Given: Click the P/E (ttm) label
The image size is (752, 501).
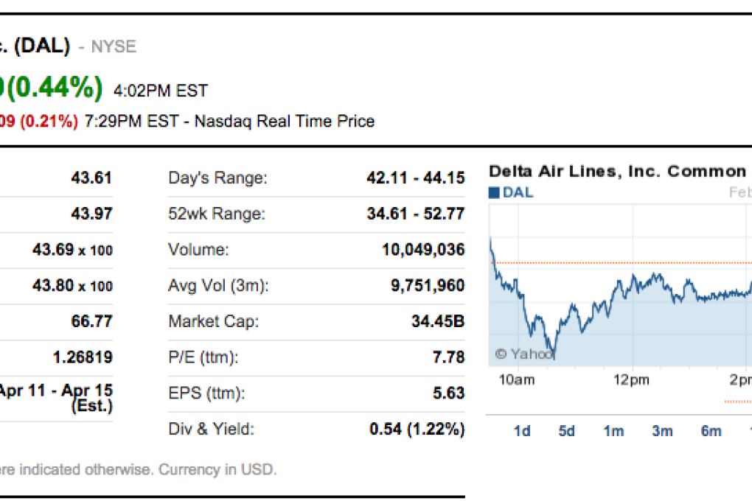Looking at the screenshot, I should point(203,357).
